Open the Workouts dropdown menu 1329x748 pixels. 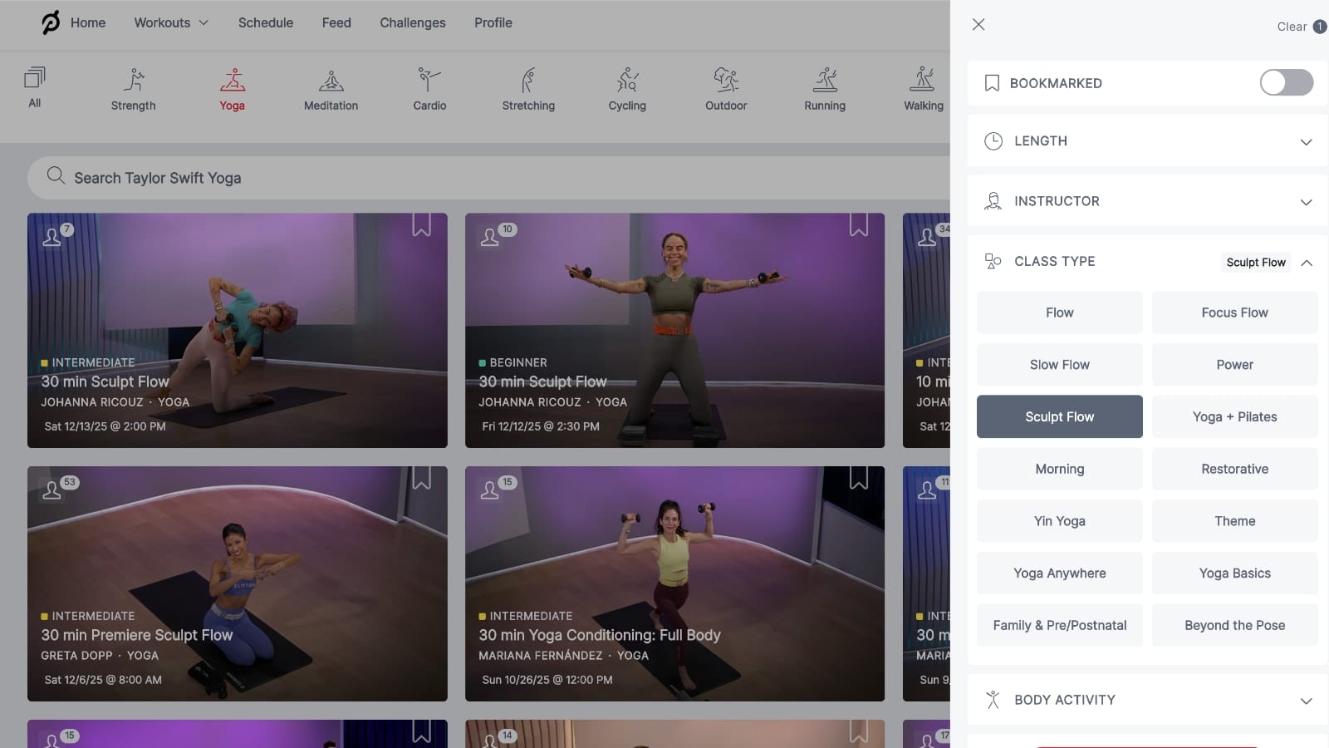point(171,22)
